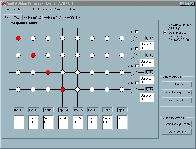Route Input 6 to Out 2 crosspoint
This screenshot has width=196, height=149.
[x=92, y=55]
